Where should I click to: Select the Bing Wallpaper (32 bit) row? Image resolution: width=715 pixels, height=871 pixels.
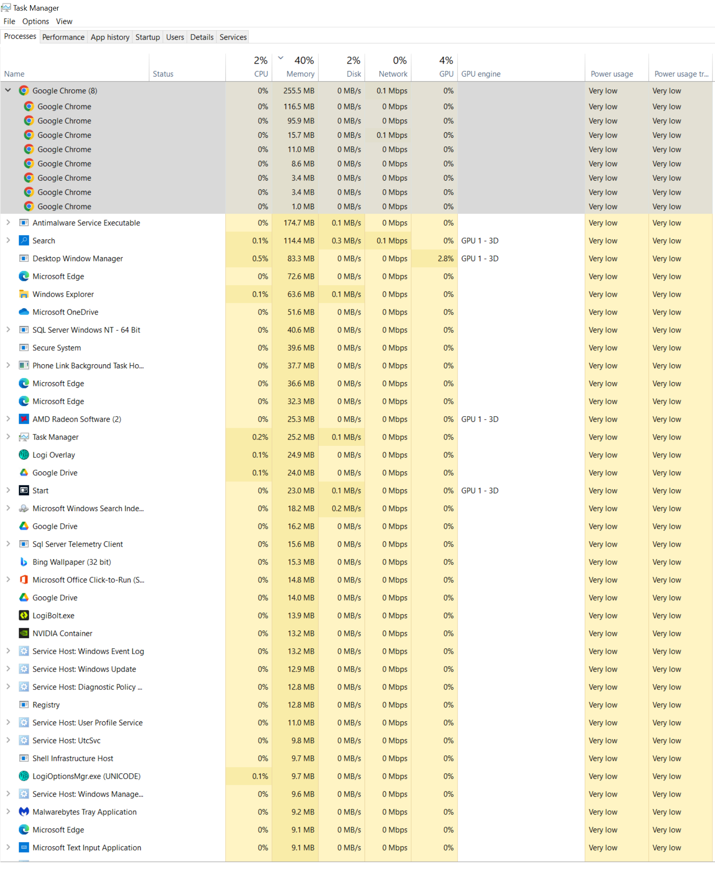(357, 562)
